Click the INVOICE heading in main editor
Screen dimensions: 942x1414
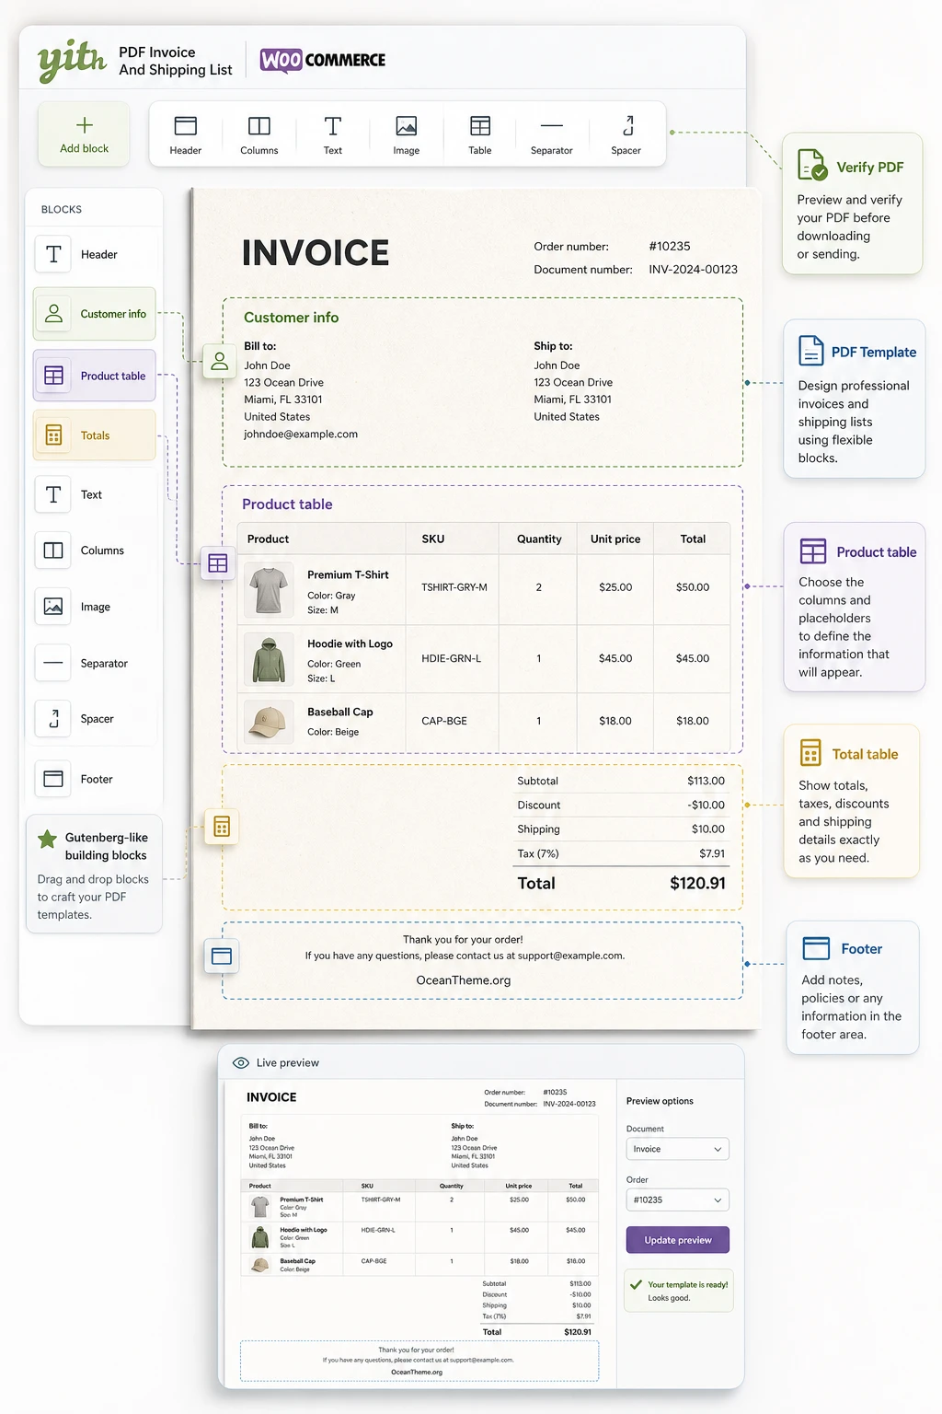[x=316, y=253]
